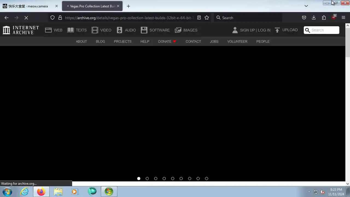
Task: Open the IMAGES media section
Action: (x=186, y=30)
